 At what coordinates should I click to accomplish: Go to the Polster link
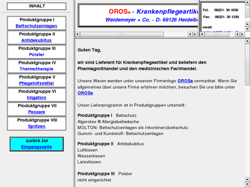36,55
